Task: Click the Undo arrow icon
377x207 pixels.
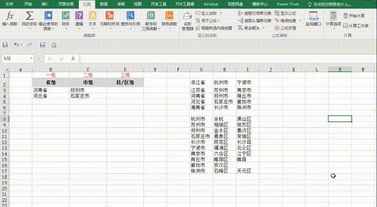Action: tap(16, 45)
